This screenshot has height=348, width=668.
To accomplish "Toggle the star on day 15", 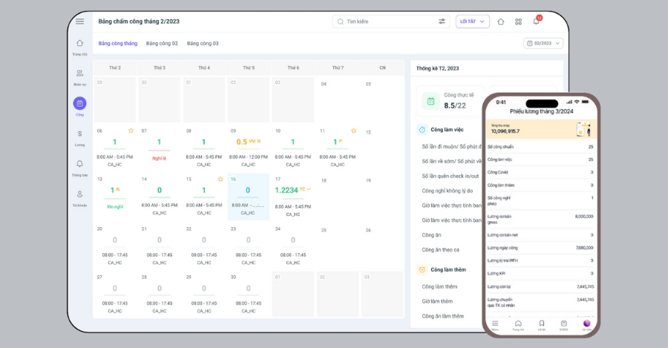I will point(220,179).
